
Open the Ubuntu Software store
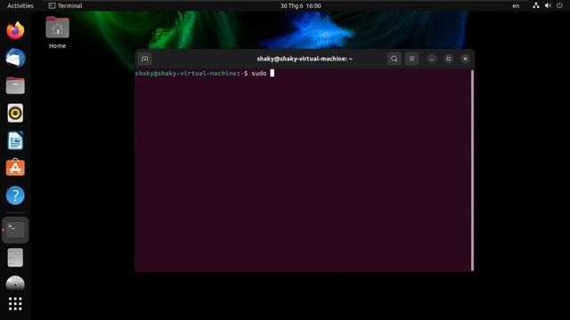click(15, 168)
